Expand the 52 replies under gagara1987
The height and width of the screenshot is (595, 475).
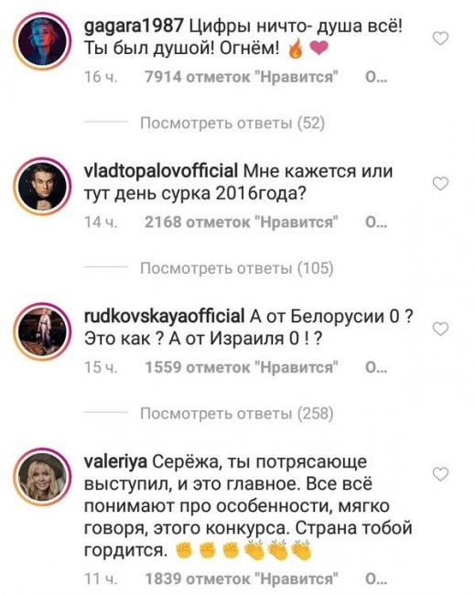click(232, 123)
